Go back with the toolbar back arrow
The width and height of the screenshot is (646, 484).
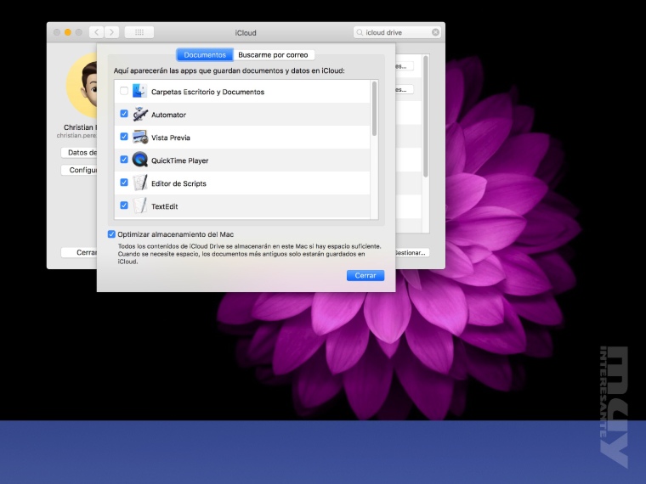click(x=96, y=32)
